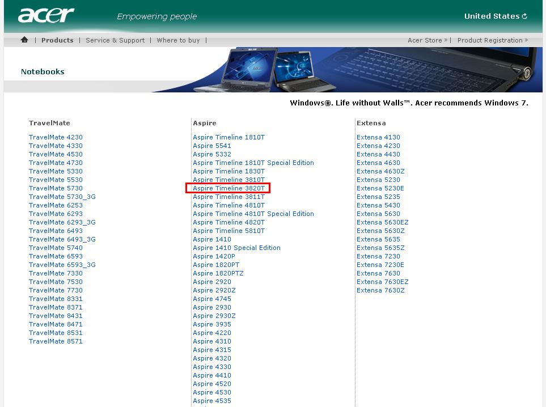Open TravelMate 7330 link
Viewport: 546px width, 407px height.
click(x=56, y=273)
